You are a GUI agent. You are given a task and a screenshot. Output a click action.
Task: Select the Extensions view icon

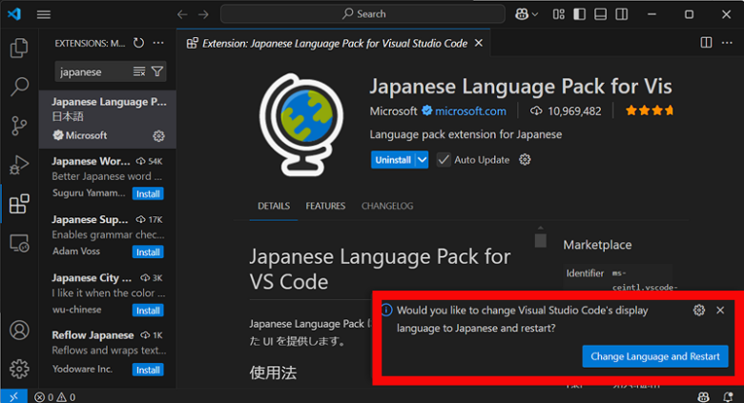coord(19,204)
